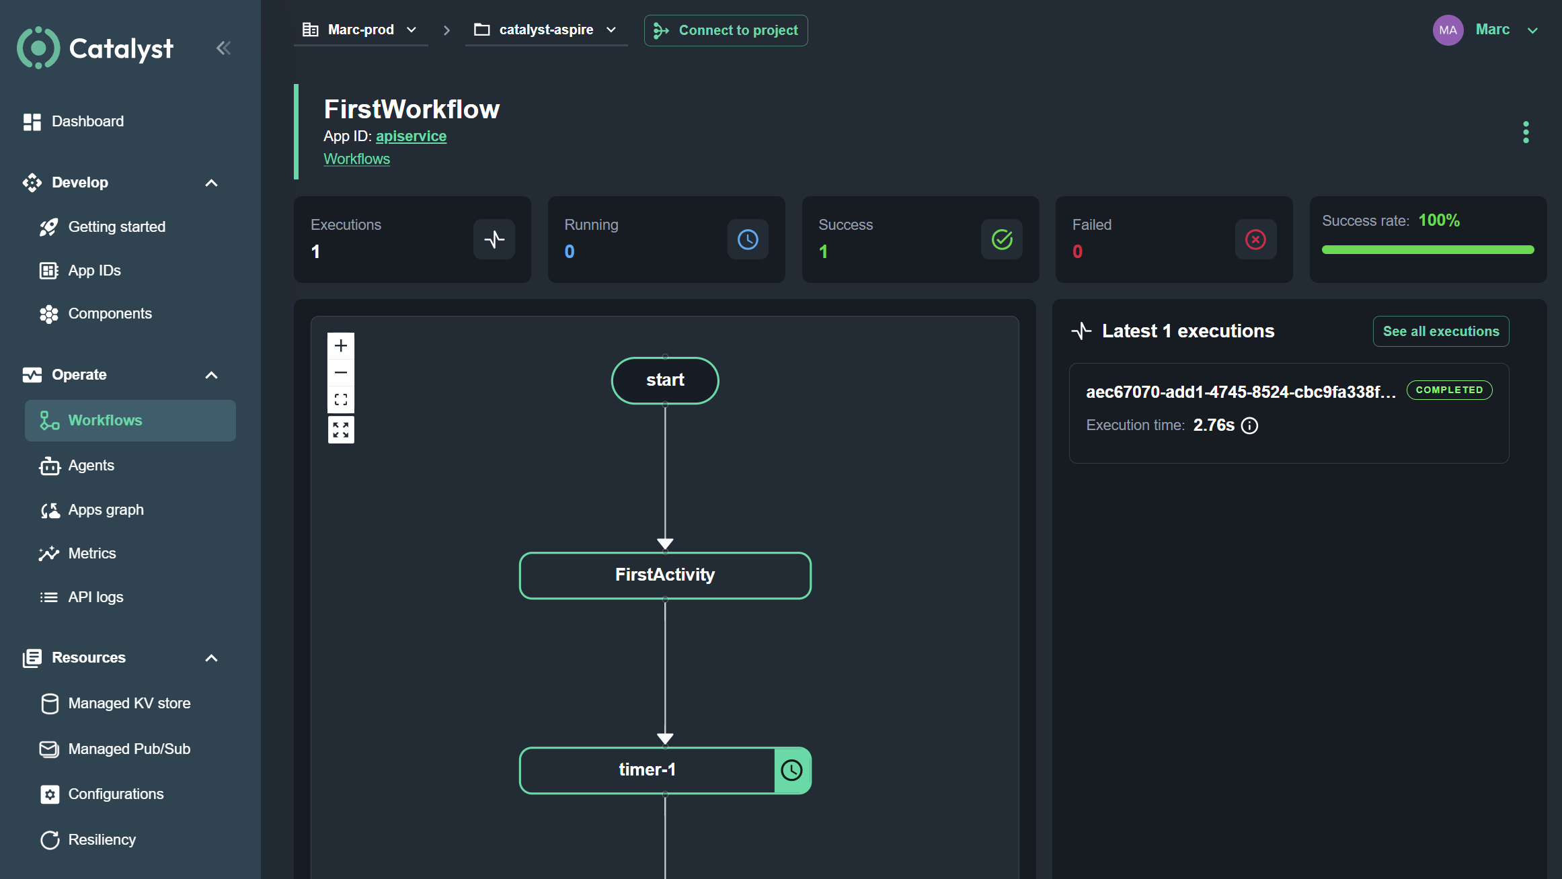The width and height of the screenshot is (1562, 879).
Task: Open the apiservice App ID link
Action: point(411,136)
